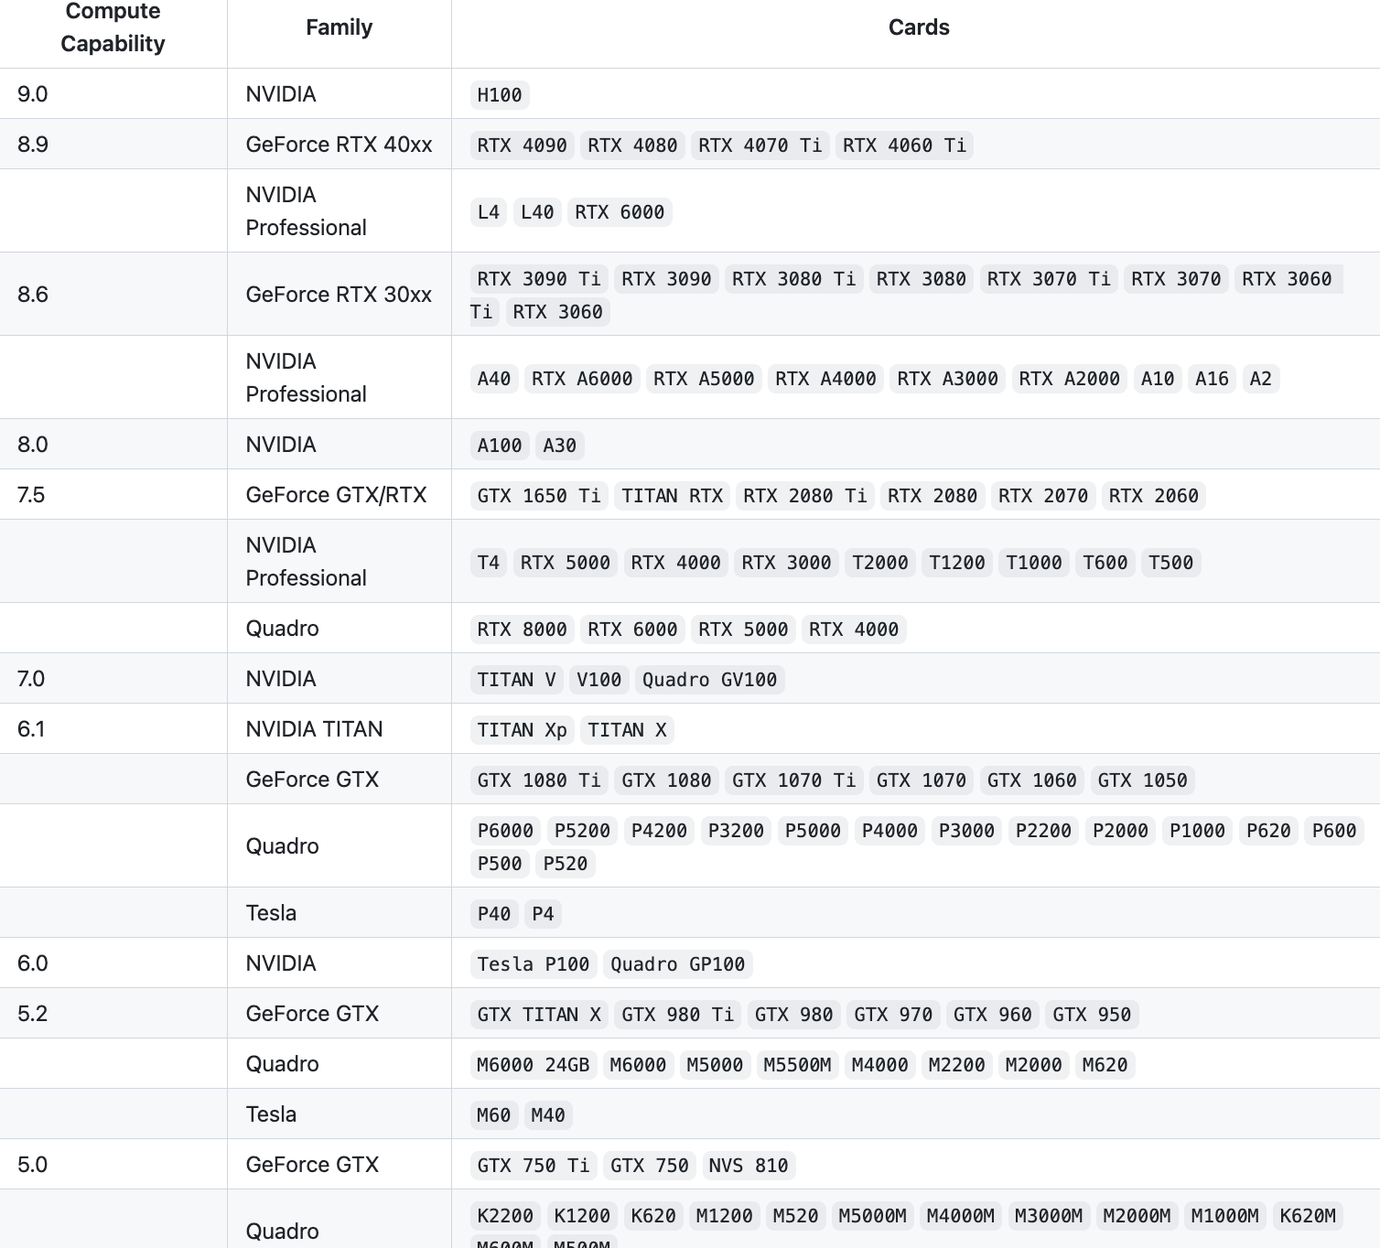Select the 9.0 compute capability cell
This screenshot has height=1248, width=1380.
[x=113, y=94]
